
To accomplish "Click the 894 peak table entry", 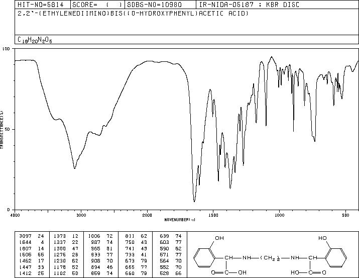I will point(102,267).
